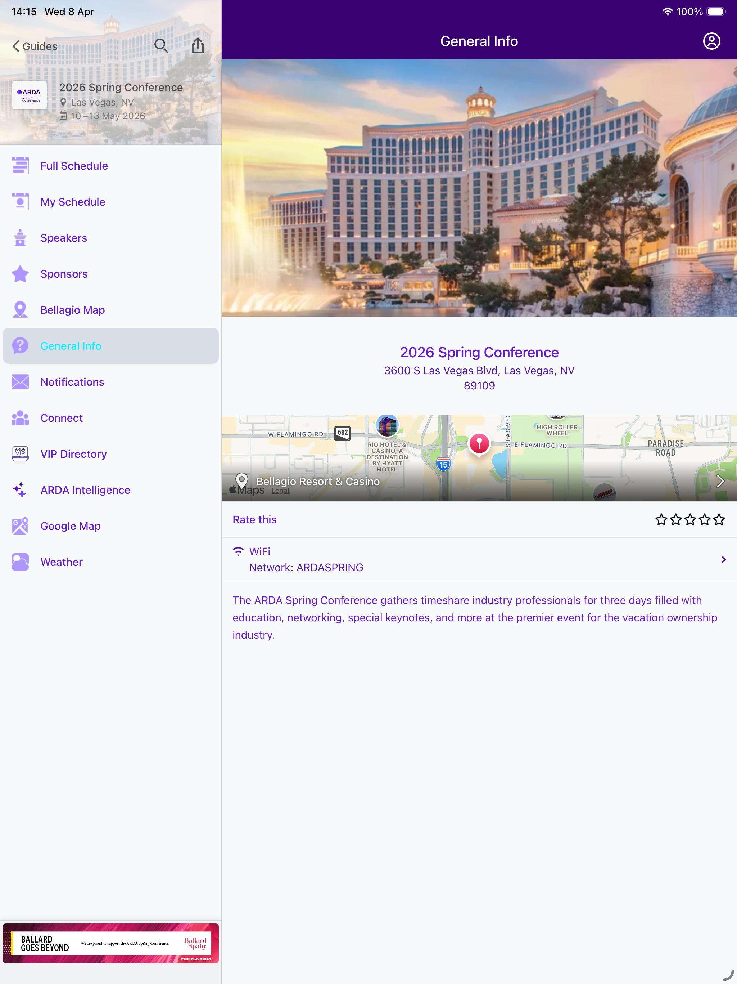Rate with the third star
Viewport: 737px width, 984px height.
pos(690,519)
